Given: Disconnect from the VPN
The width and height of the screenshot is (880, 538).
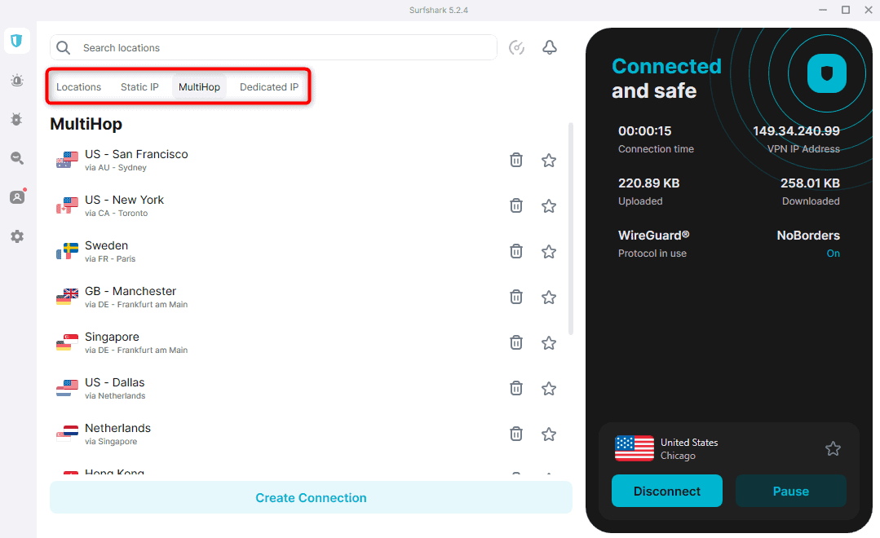Looking at the screenshot, I should point(667,492).
